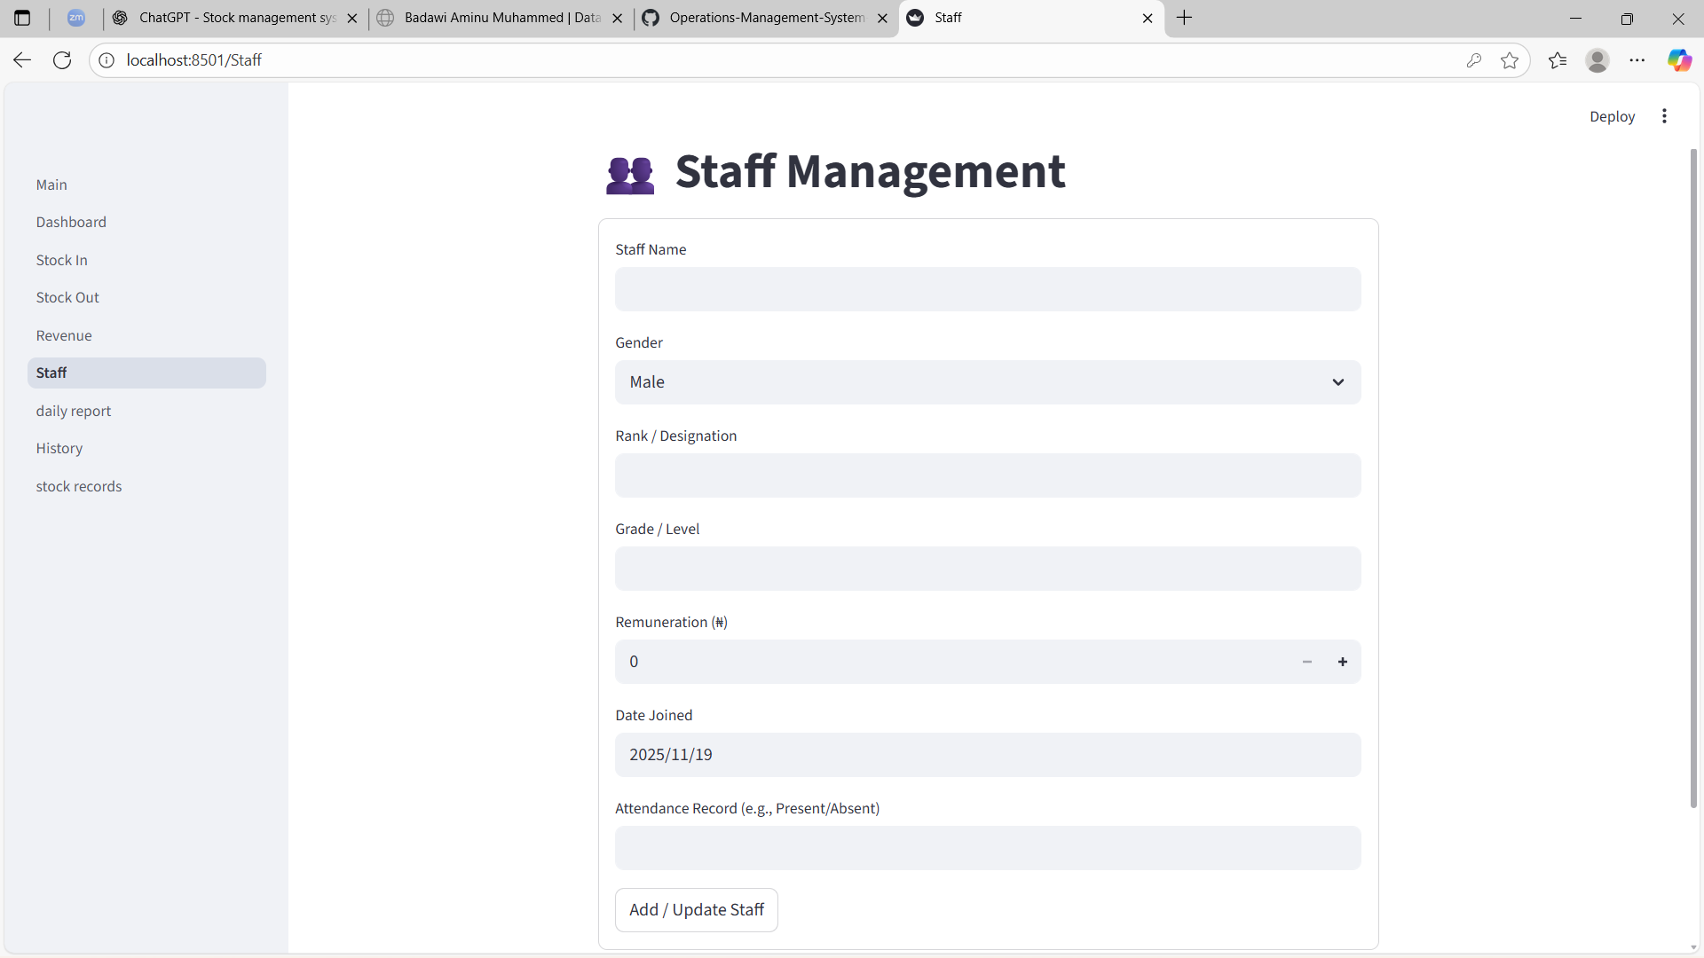Refresh the localhost page
This screenshot has width=1704, height=958.
[61, 59]
